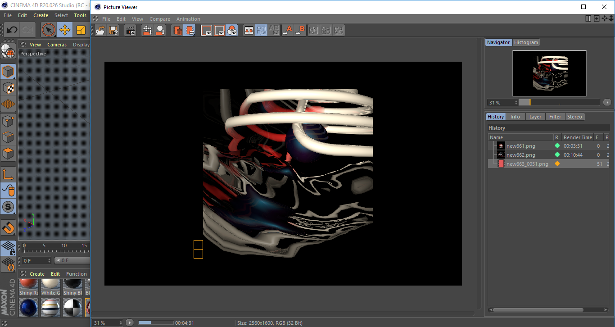Image resolution: width=615 pixels, height=327 pixels.
Task: Click Undo arrow in Cinema 4D window
Action: [x=12, y=30]
